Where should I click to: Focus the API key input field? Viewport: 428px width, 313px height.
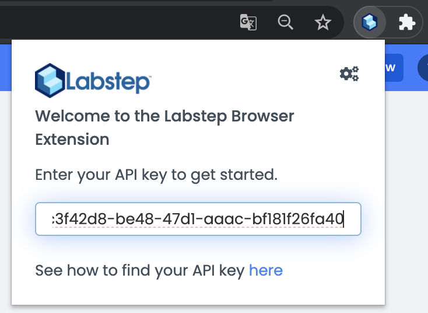click(198, 219)
